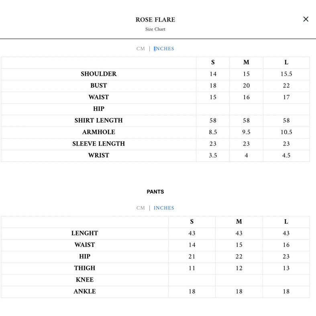The image size is (316, 316).
Task: Select the KNEE row label
Action: (85, 280)
